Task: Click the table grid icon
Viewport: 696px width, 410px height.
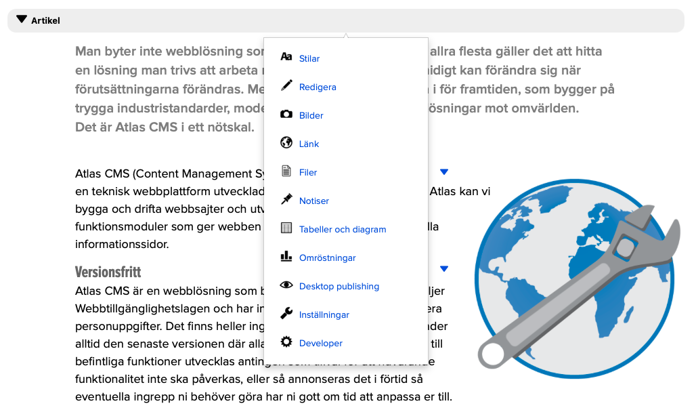Action: [286, 228]
